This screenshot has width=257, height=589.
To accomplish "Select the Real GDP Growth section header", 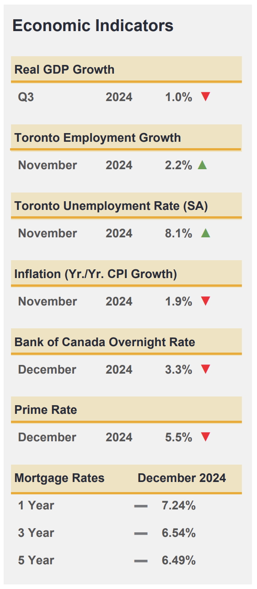I will pos(126,70).
